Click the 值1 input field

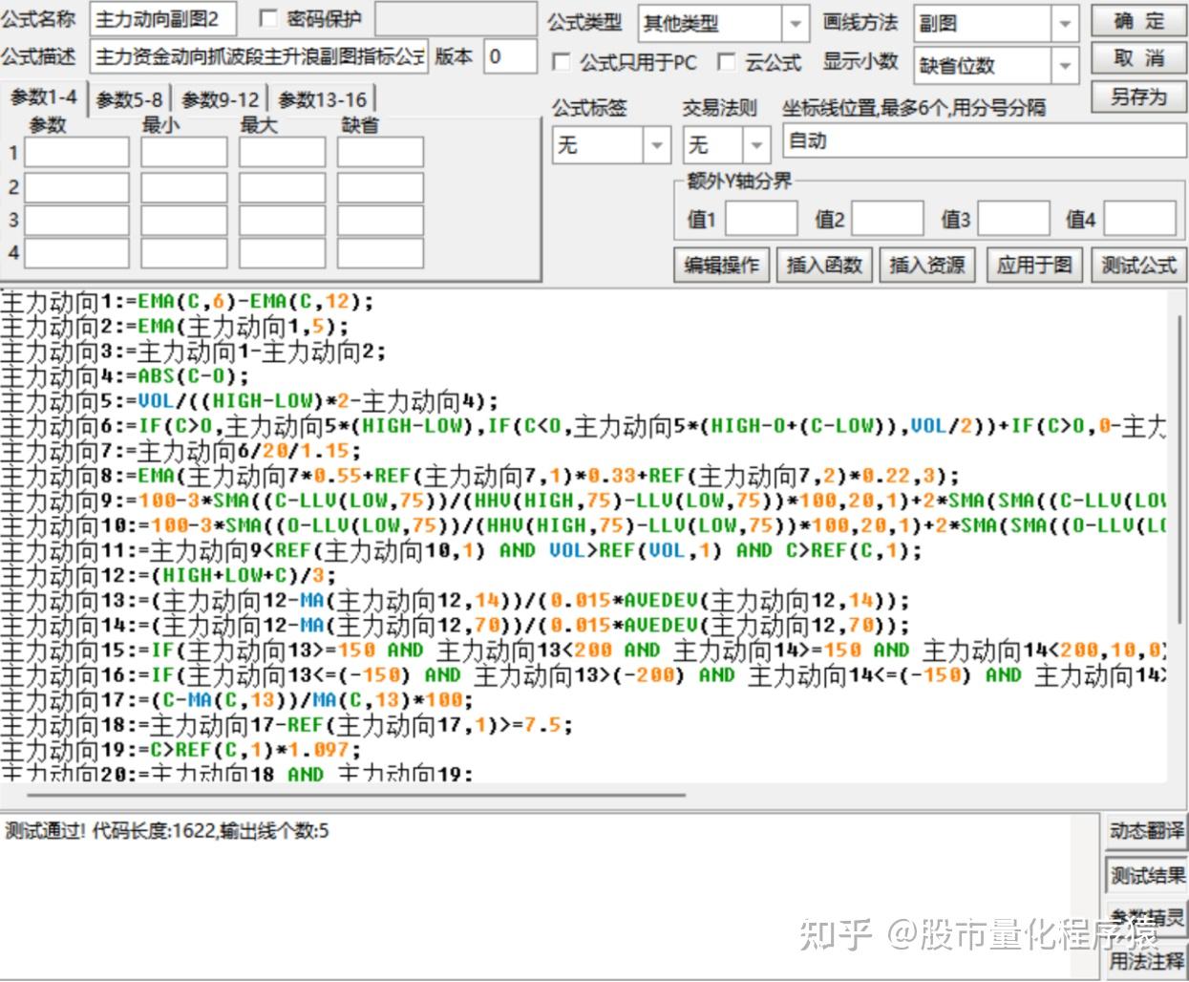click(x=761, y=219)
